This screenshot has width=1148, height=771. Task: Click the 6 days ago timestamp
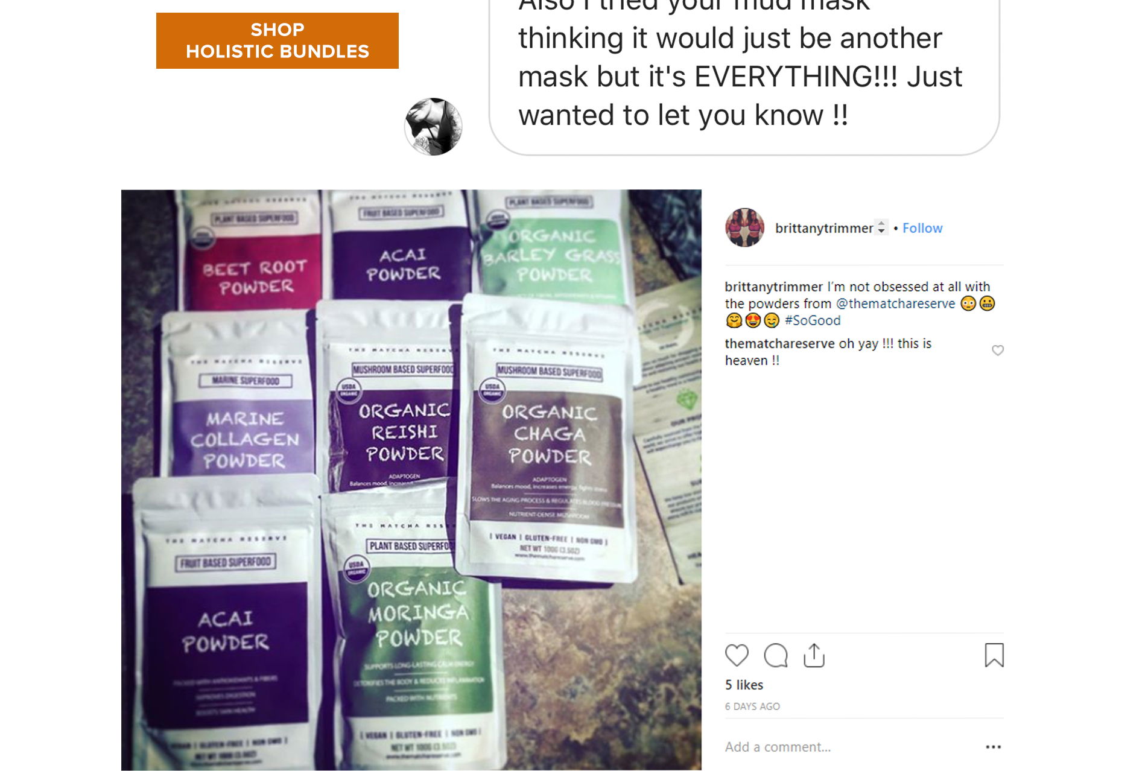[752, 706]
